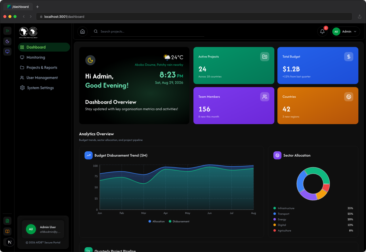Click the Budget Disbursement Trend chart icon
This screenshot has height=252, width=366.
pyautogui.click(x=89, y=155)
